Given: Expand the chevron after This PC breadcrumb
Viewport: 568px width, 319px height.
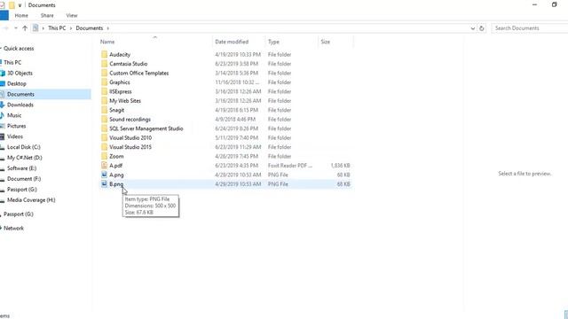Looking at the screenshot, I should [71, 28].
